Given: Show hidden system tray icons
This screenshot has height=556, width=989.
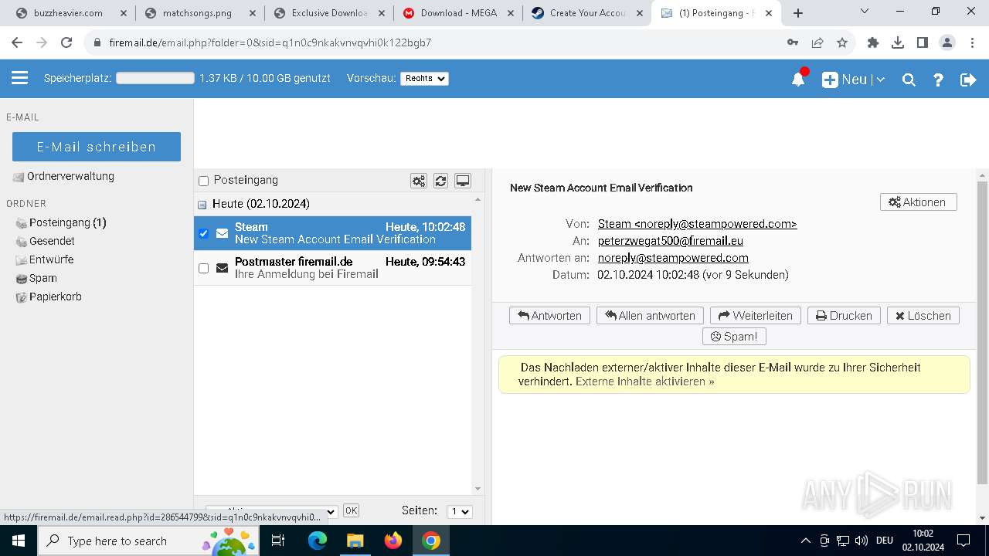Looking at the screenshot, I should point(805,541).
